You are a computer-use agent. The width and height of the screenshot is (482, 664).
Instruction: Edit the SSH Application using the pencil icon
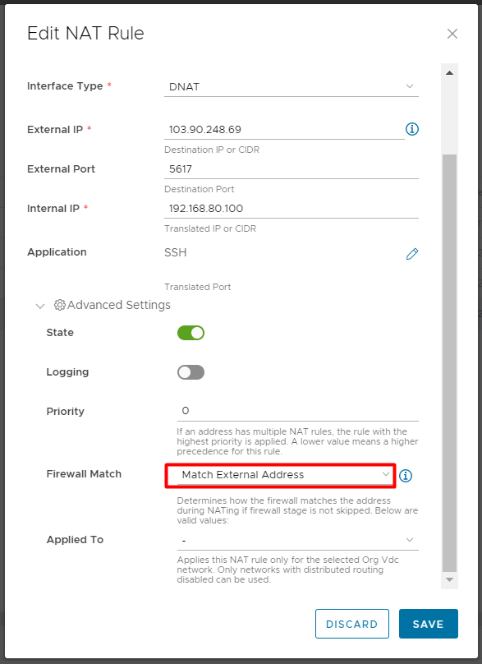coord(411,255)
